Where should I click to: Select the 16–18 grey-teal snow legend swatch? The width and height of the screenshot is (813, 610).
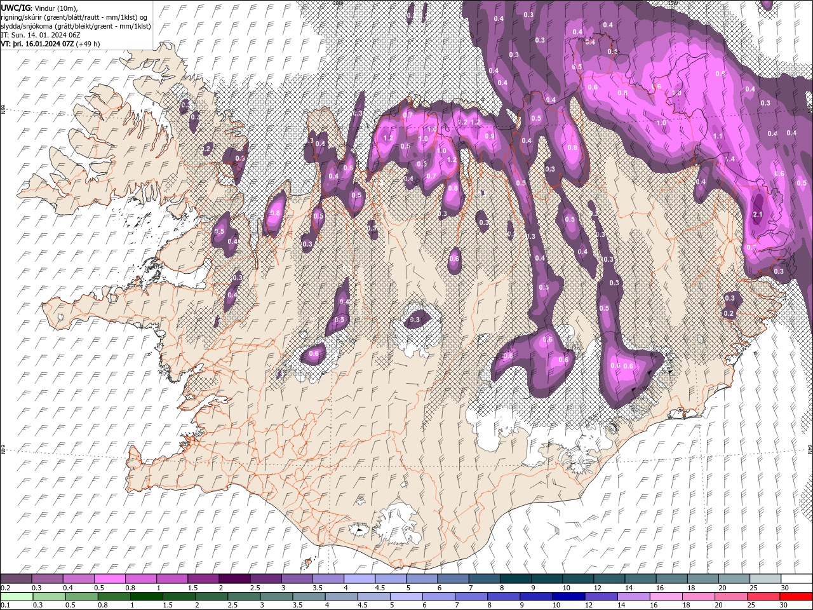click(x=671, y=579)
